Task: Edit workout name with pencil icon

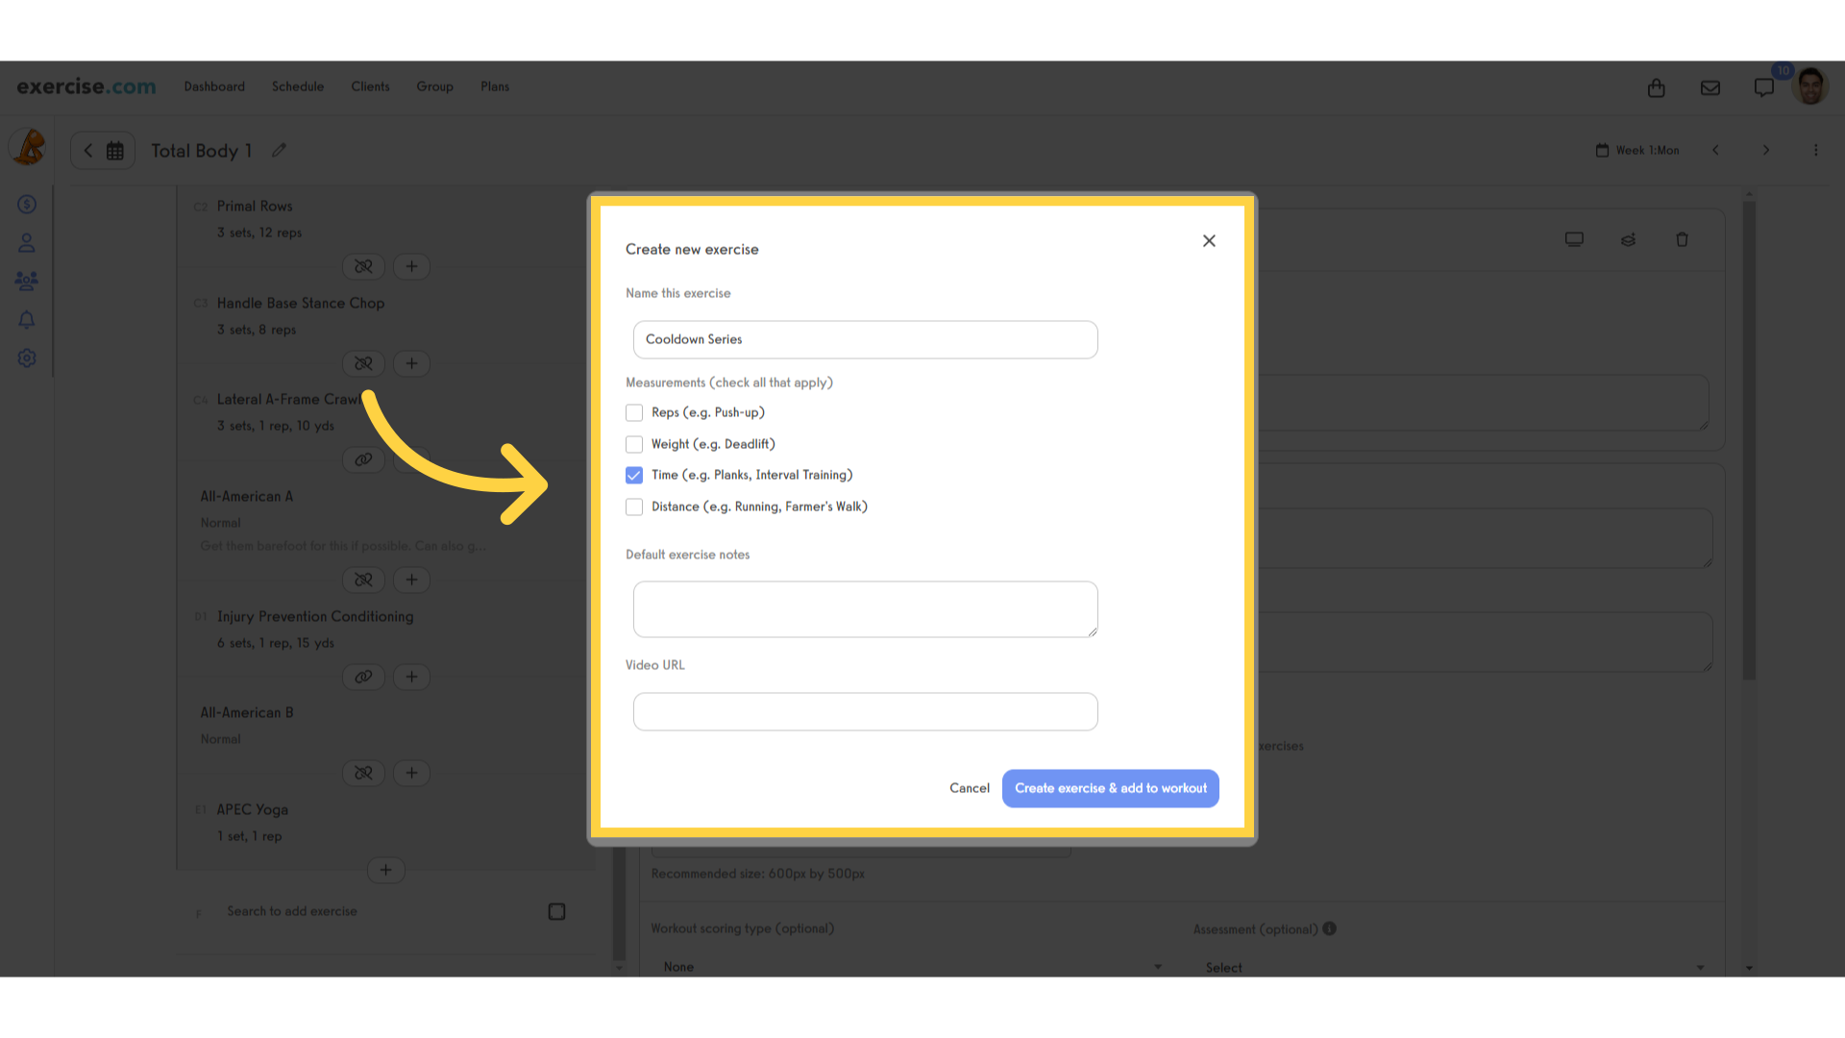Action: point(280,150)
